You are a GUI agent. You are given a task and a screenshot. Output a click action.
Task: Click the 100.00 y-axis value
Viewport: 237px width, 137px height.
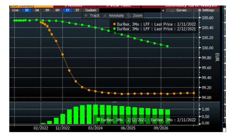[x=207, y=48]
